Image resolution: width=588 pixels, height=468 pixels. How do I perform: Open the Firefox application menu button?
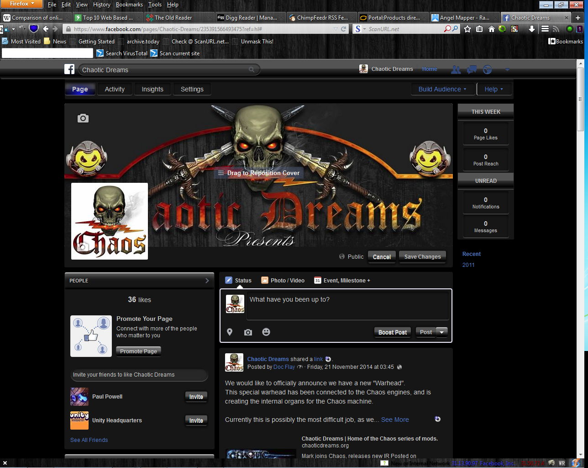click(22, 4)
